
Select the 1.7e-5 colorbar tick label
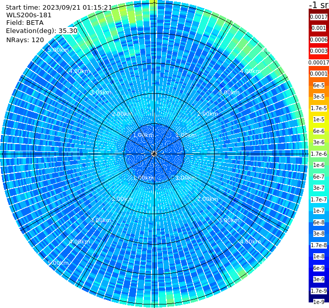click(319, 108)
